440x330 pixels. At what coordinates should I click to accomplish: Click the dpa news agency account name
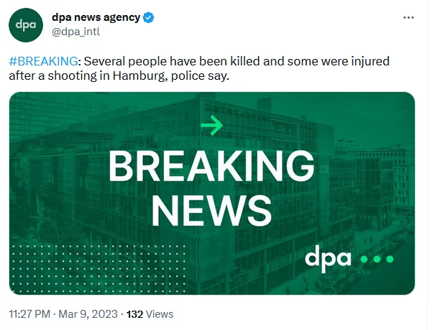coord(96,17)
